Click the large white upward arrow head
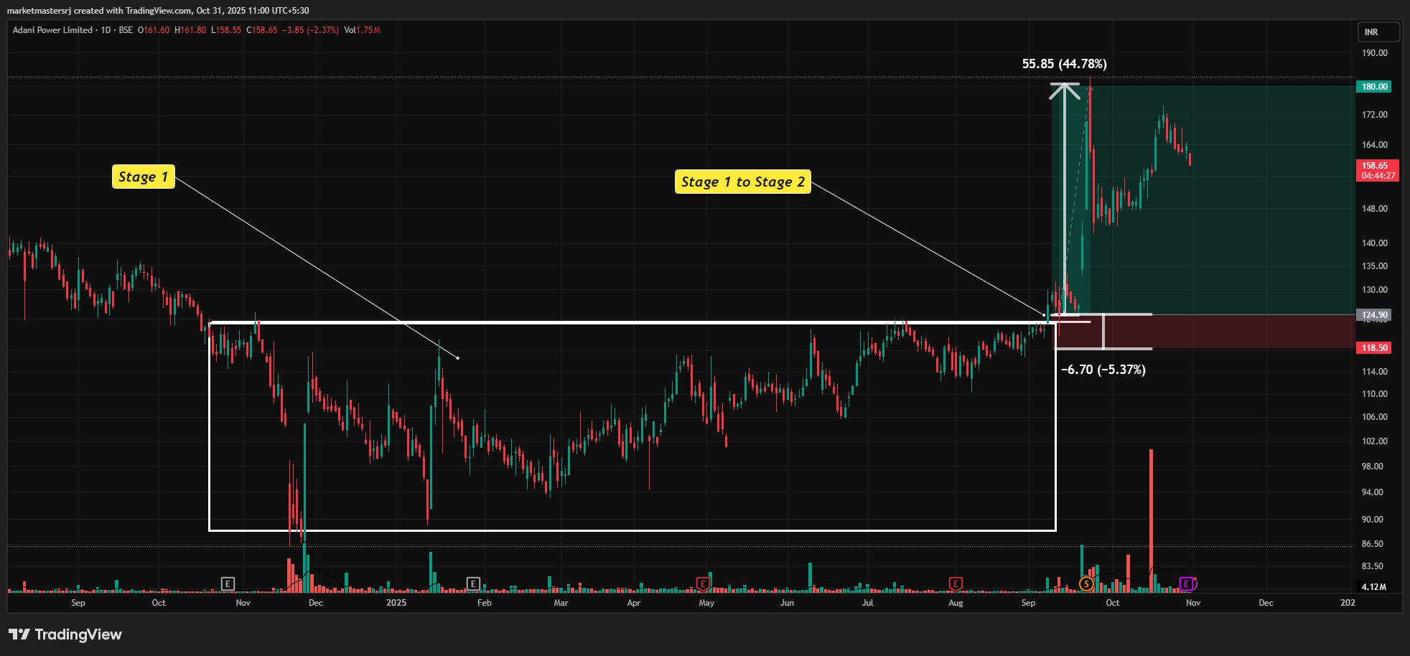Viewport: 1410px width, 656px height. (1065, 90)
